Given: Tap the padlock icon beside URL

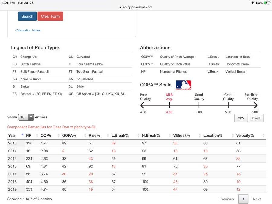Looking at the screenshot, I should (121, 7).
